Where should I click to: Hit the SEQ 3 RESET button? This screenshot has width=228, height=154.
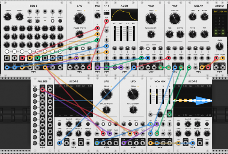[60, 21]
